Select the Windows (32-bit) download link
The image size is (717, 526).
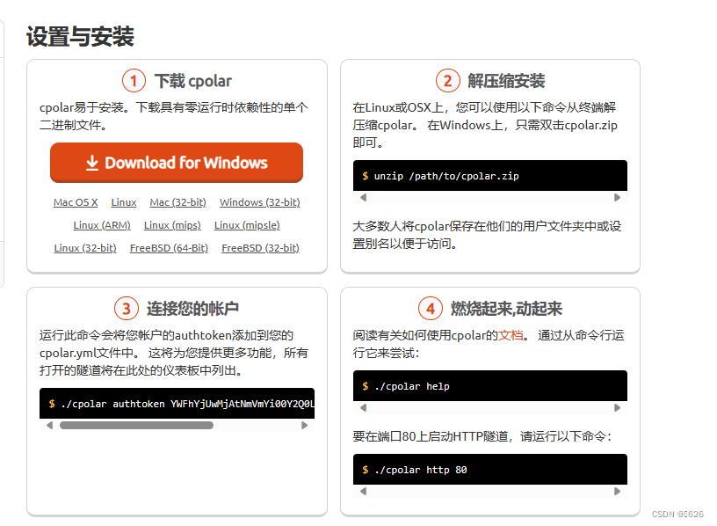tap(260, 202)
